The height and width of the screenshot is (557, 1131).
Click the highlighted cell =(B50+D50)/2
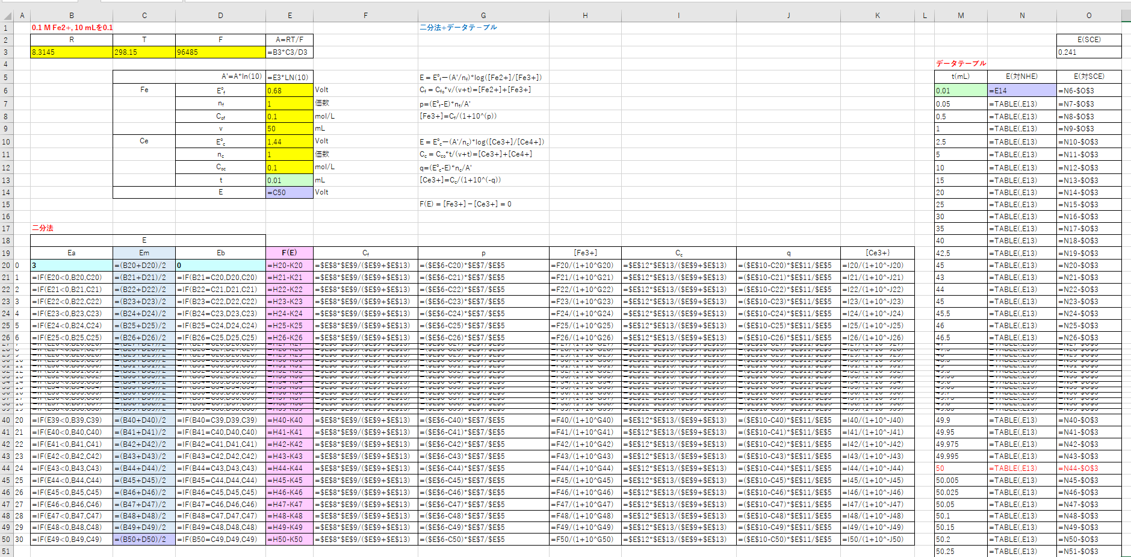(144, 540)
